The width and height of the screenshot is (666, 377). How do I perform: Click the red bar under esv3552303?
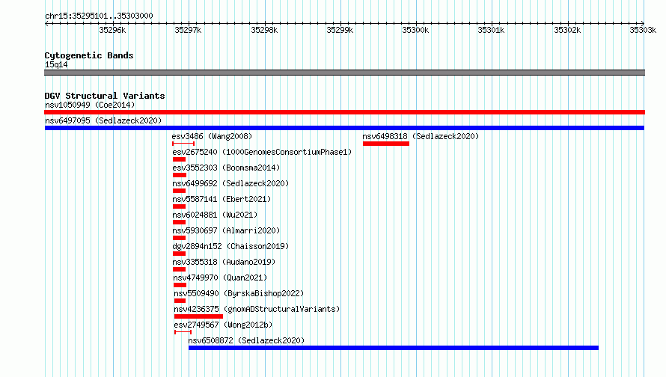pyautogui.click(x=180, y=175)
